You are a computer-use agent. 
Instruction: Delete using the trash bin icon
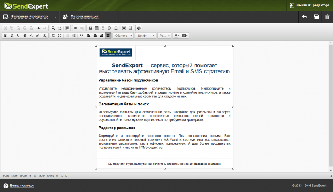click(x=327, y=17)
